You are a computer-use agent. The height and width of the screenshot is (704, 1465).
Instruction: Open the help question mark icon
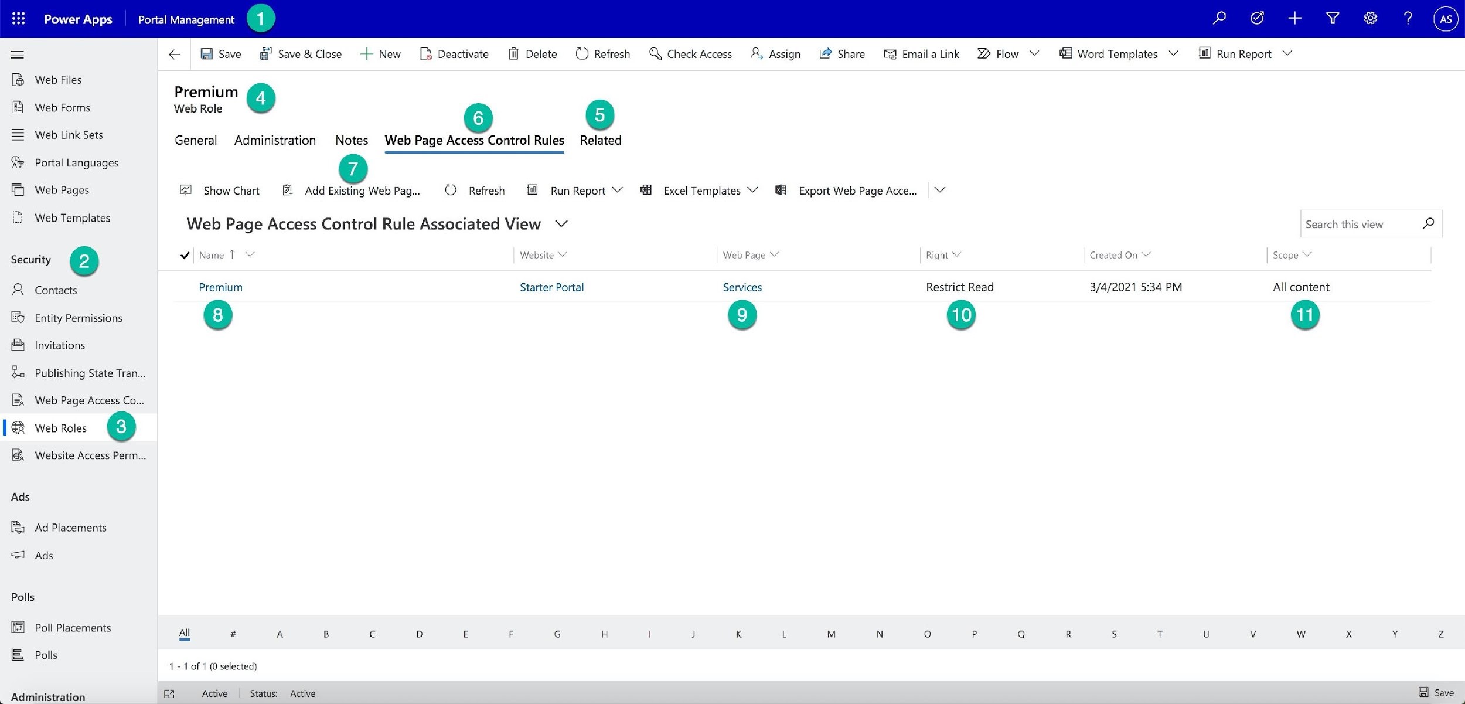(x=1408, y=18)
